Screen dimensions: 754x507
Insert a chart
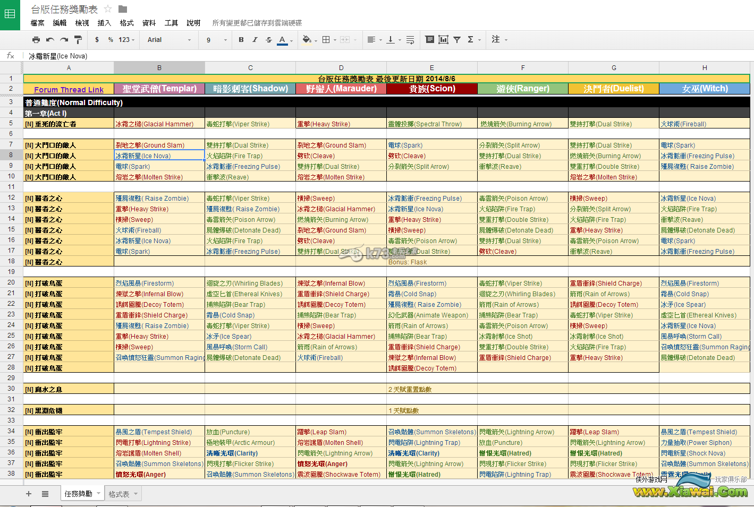click(444, 40)
